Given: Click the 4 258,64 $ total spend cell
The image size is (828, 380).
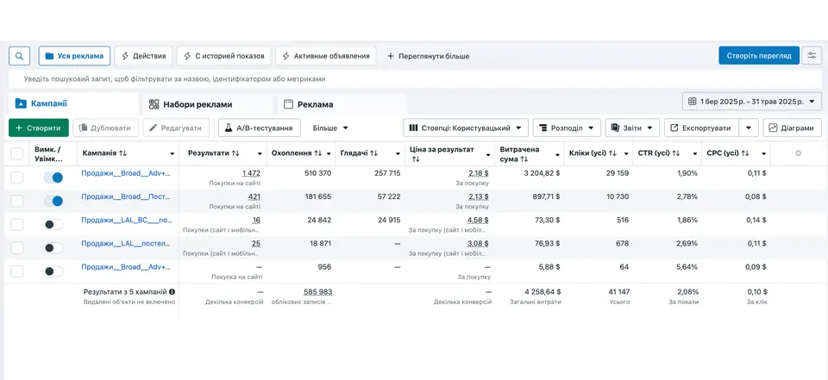Looking at the screenshot, I should 543,292.
